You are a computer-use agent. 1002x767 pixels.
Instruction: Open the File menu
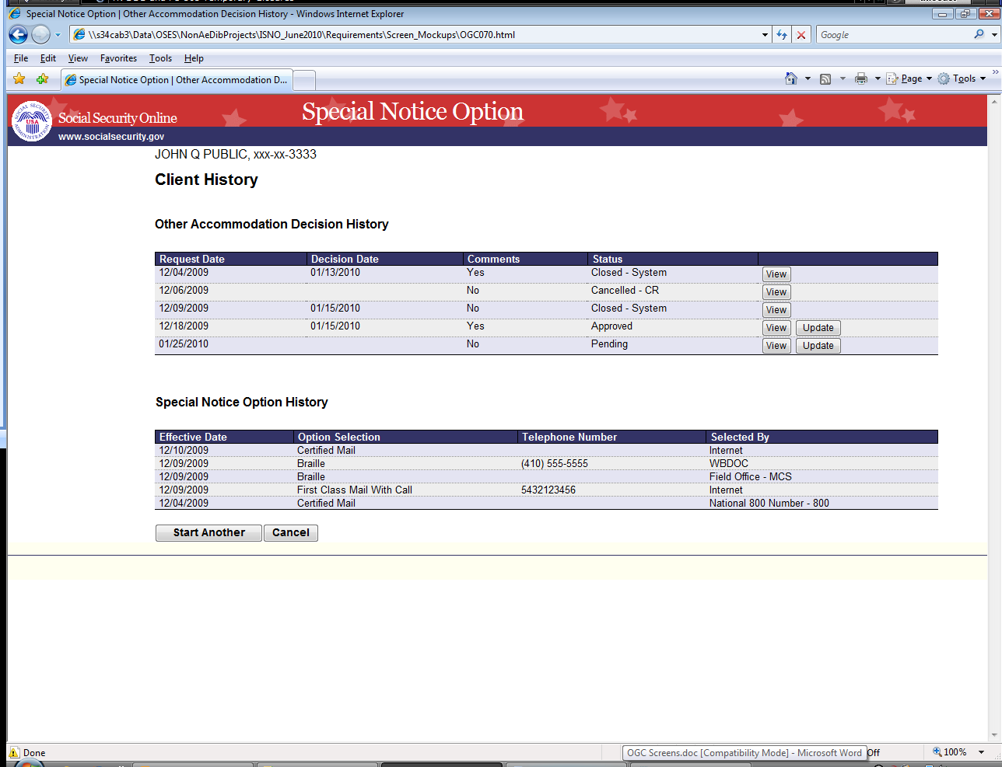(x=21, y=58)
